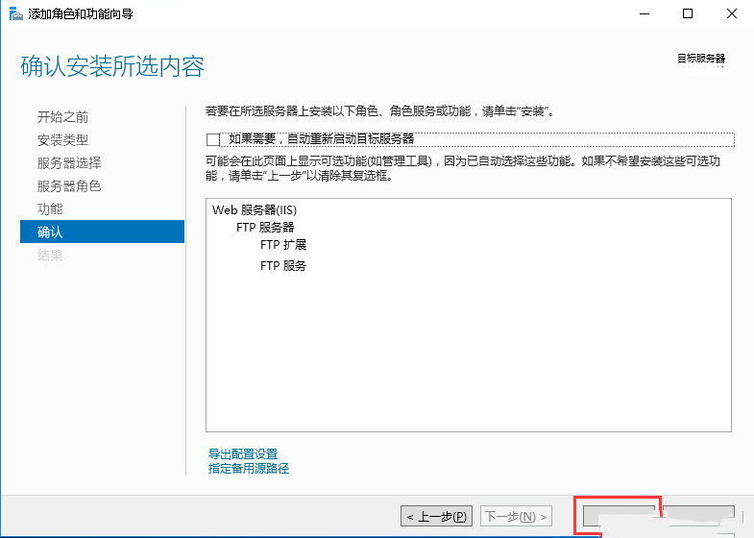Click the 目标服务器 label
754x538 pixels.
pyautogui.click(x=701, y=59)
